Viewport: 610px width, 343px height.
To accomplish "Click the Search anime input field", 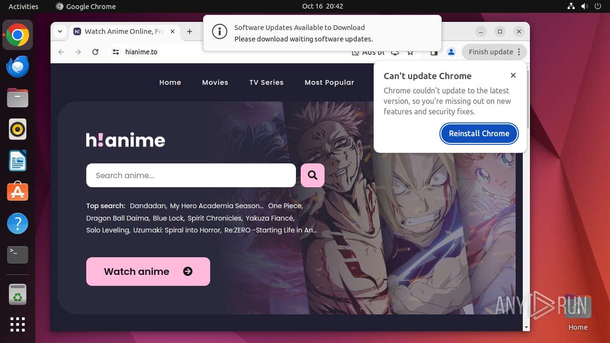I will tap(191, 175).
